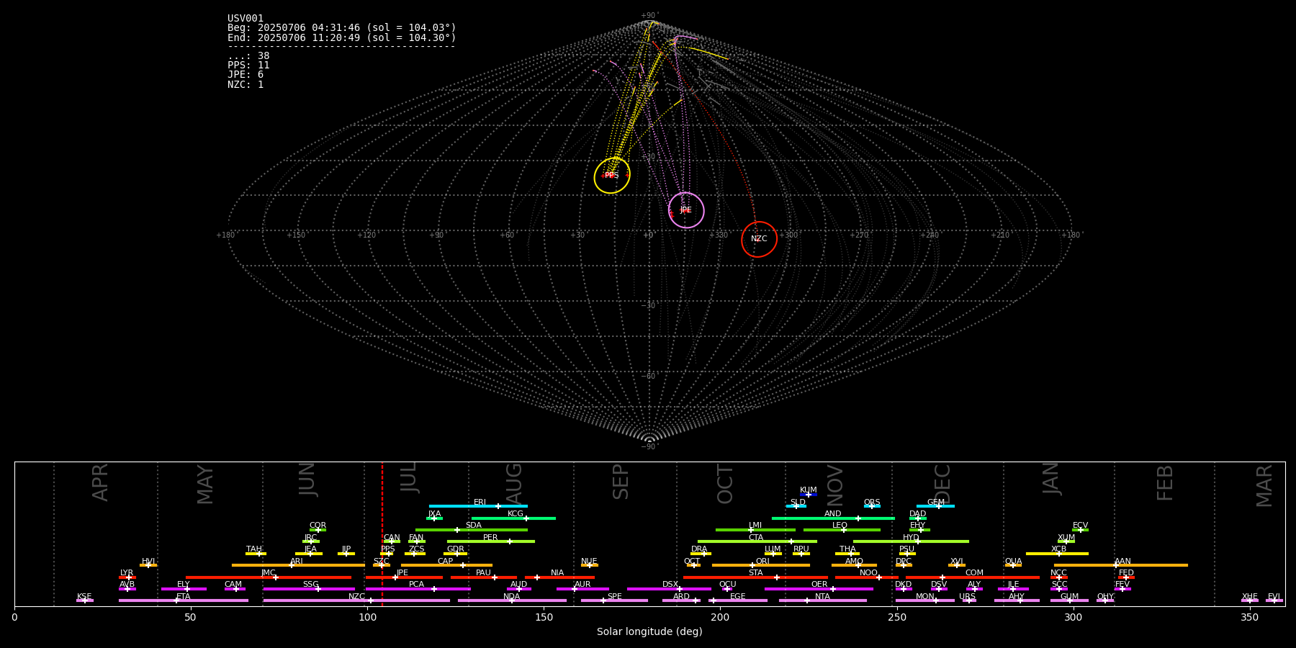
Task: Click the ERI cyan shower bar label
Action: (x=480, y=502)
